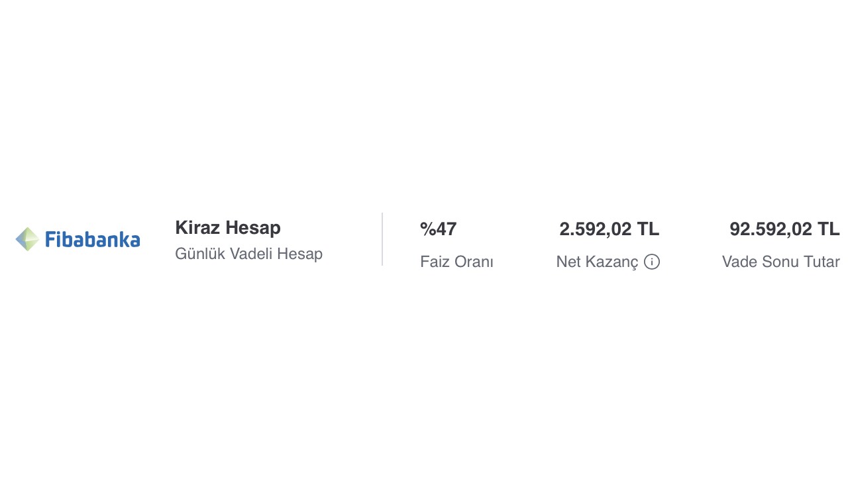The image size is (848, 477).
Task: Click the percent sign before 47
Action: [427, 229]
